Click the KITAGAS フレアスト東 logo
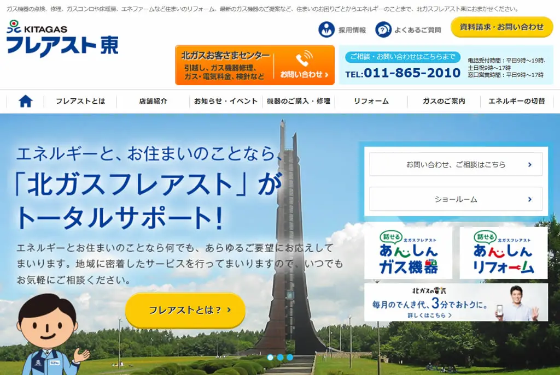Viewport: 560px width, 375px height. coord(62,39)
